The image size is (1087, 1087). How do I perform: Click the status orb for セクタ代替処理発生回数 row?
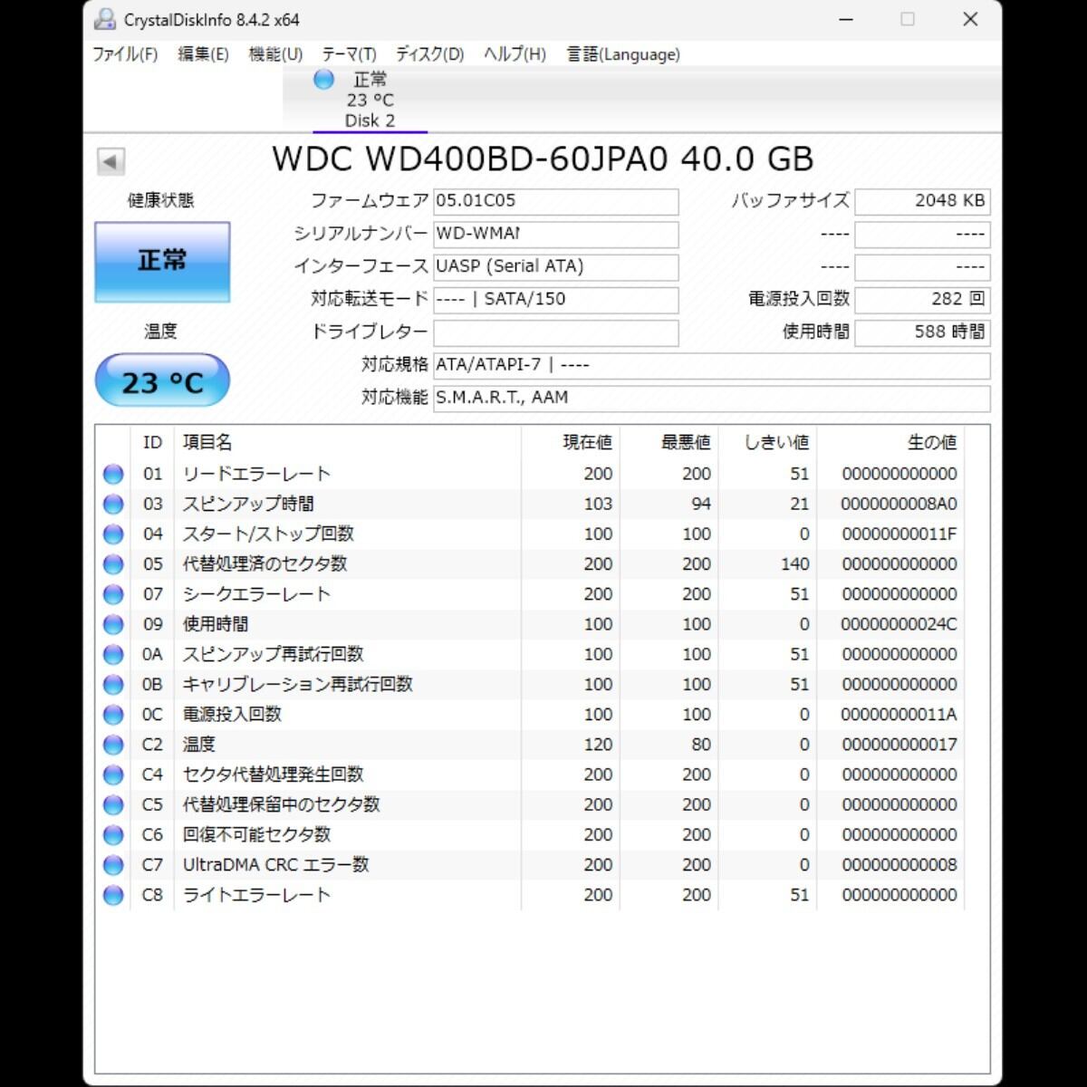point(113,774)
